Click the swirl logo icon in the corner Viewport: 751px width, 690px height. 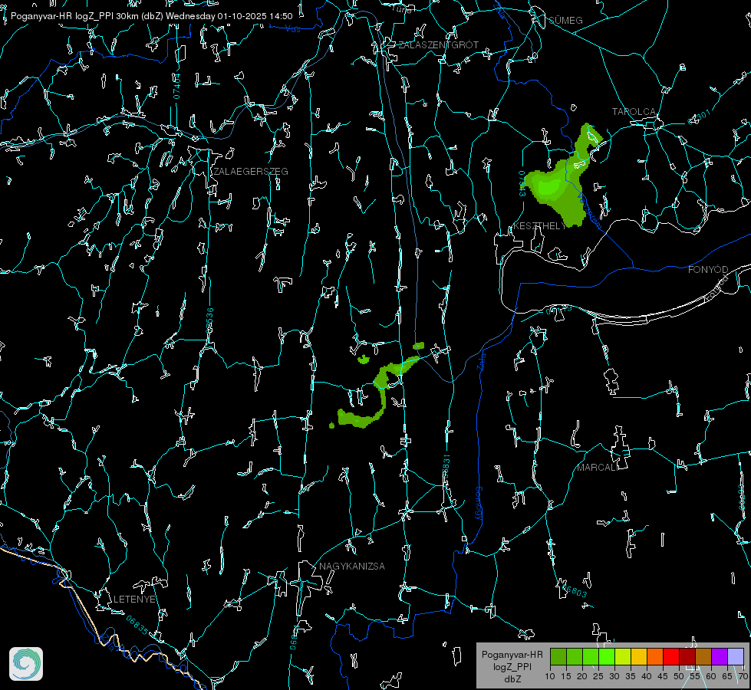pos(26,664)
